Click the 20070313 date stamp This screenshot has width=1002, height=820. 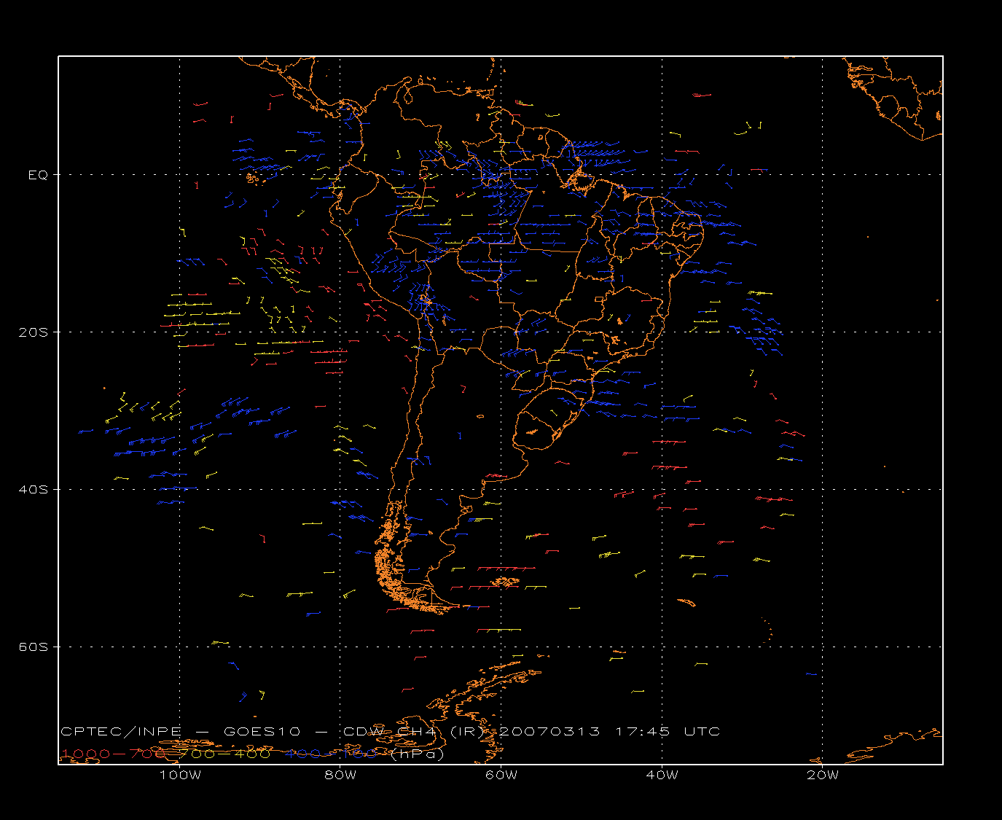click(x=549, y=731)
